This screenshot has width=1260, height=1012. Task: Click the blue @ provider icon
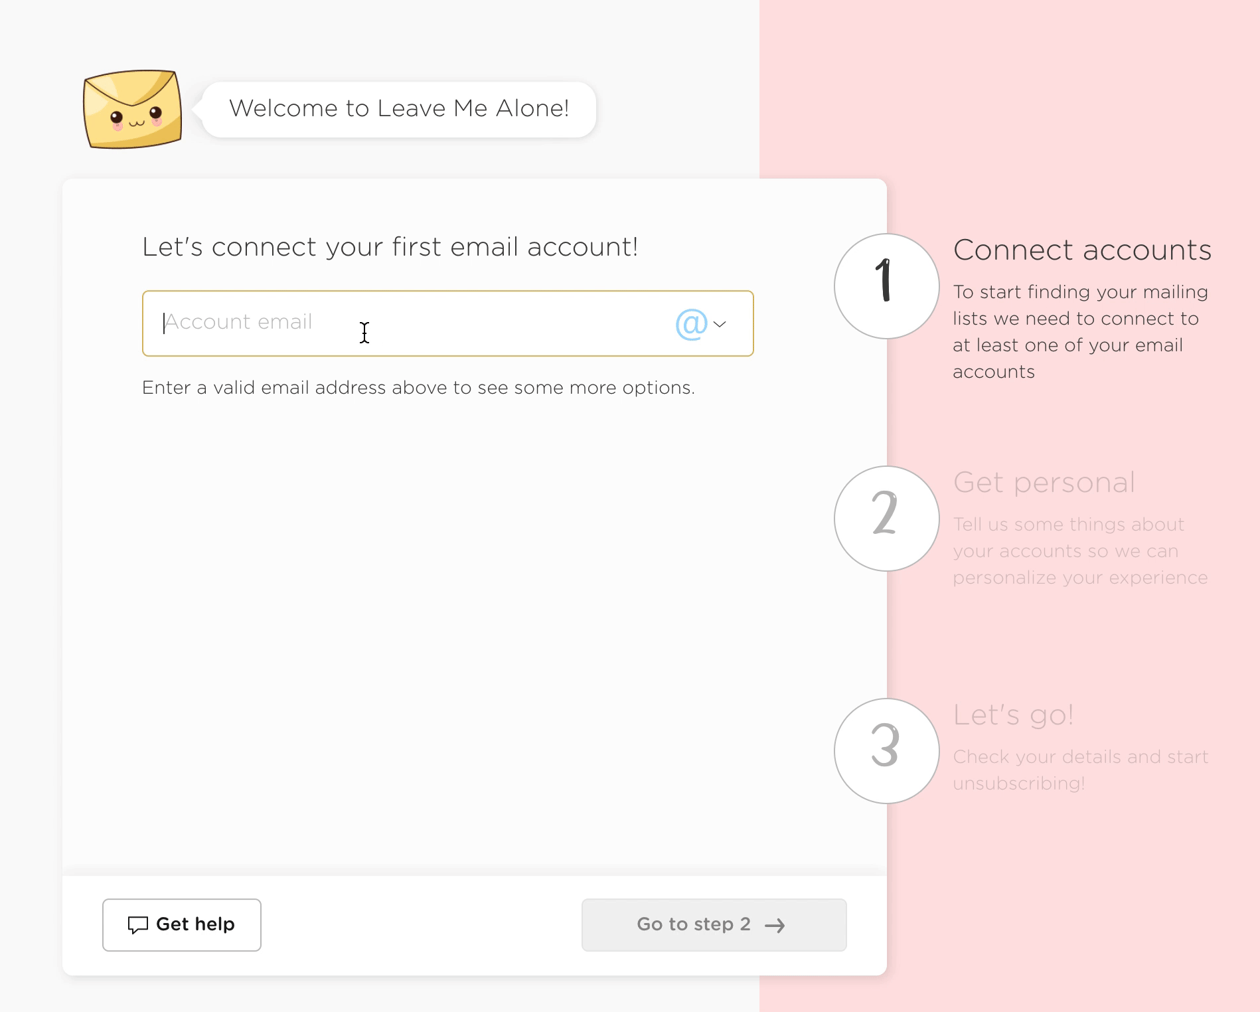click(x=691, y=324)
